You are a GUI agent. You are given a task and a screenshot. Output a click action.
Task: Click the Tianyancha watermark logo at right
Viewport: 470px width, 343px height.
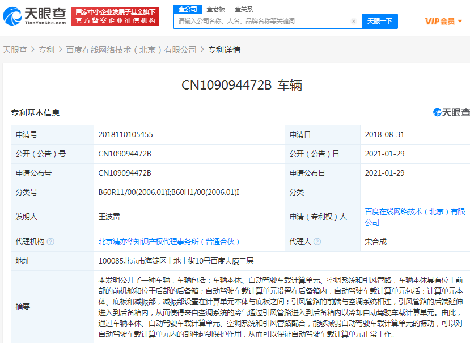[x=451, y=112]
